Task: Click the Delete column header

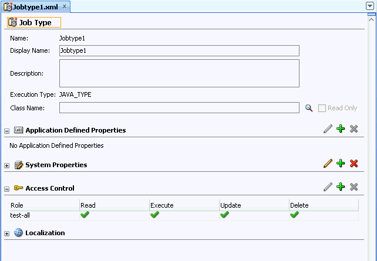Action: pyautogui.click(x=324, y=205)
